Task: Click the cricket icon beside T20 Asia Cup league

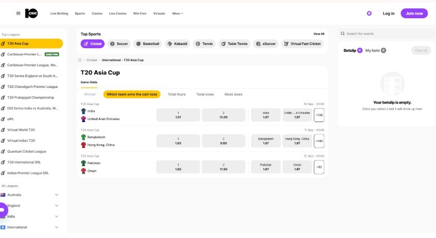Action: (x=3, y=43)
